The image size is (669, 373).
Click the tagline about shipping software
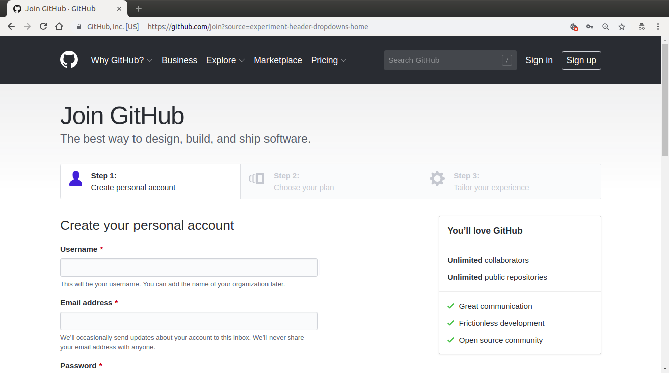pyautogui.click(x=185, y=139)
